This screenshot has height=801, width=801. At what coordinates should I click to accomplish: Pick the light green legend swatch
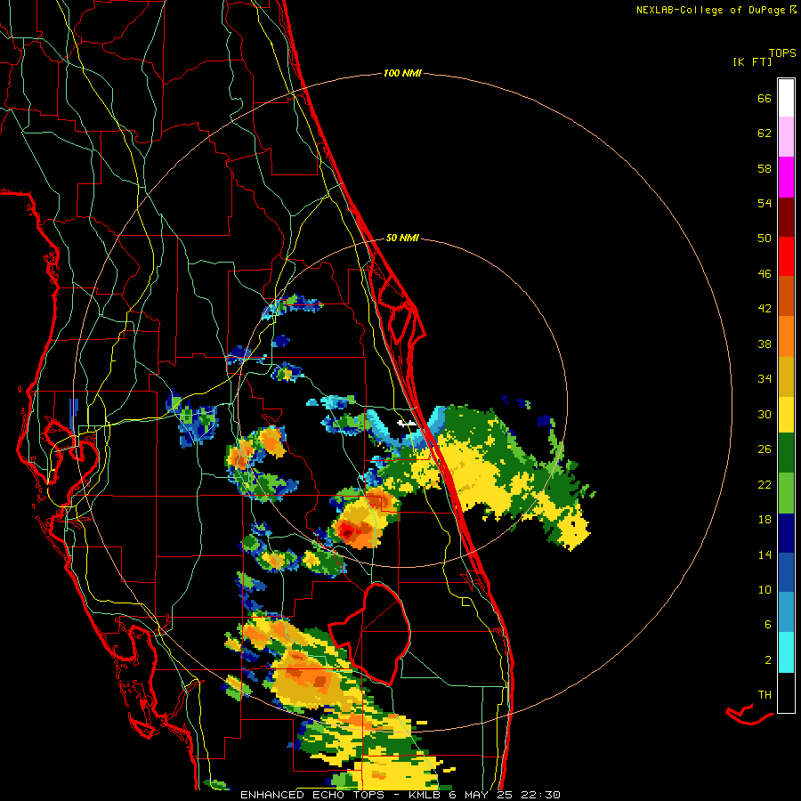tap(786, 493)
